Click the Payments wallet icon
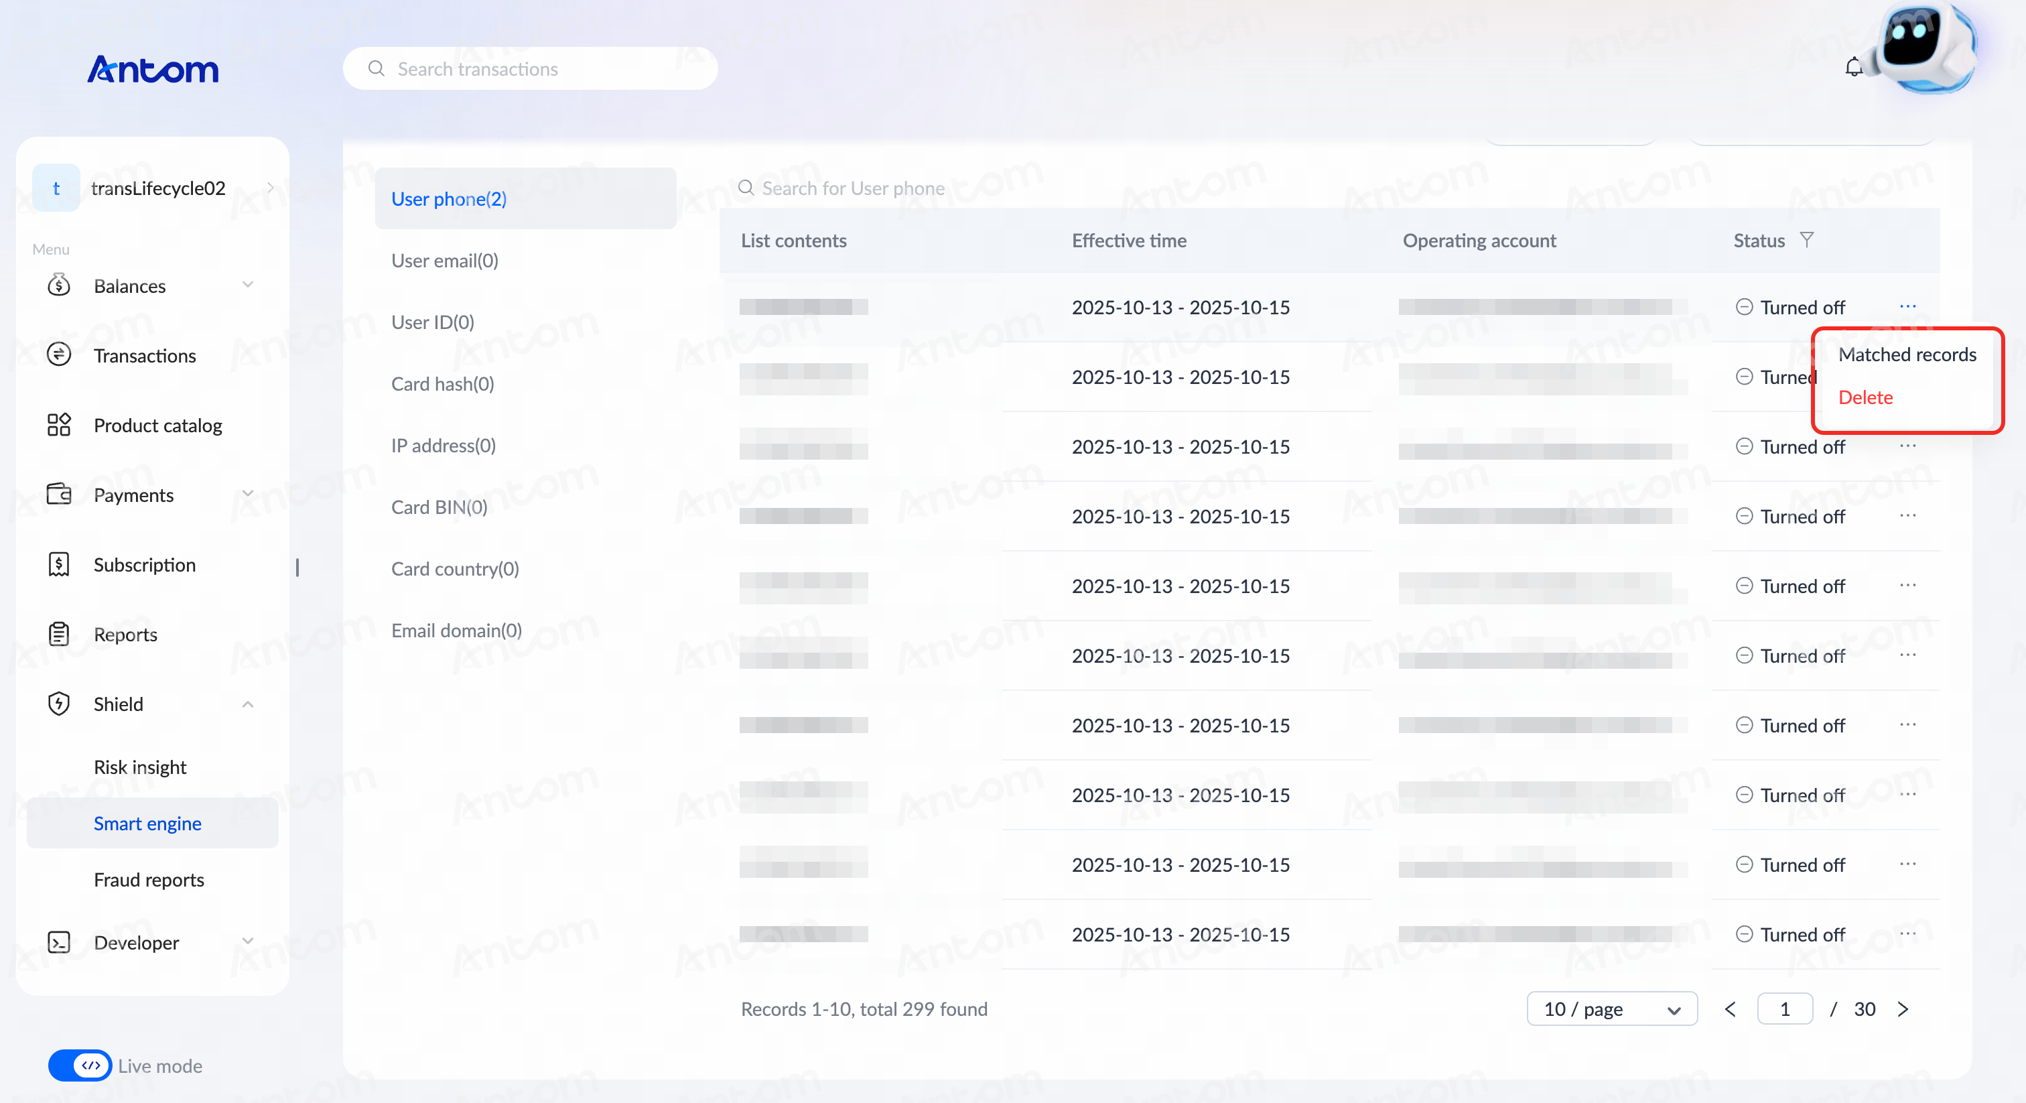 coord(59,494)
